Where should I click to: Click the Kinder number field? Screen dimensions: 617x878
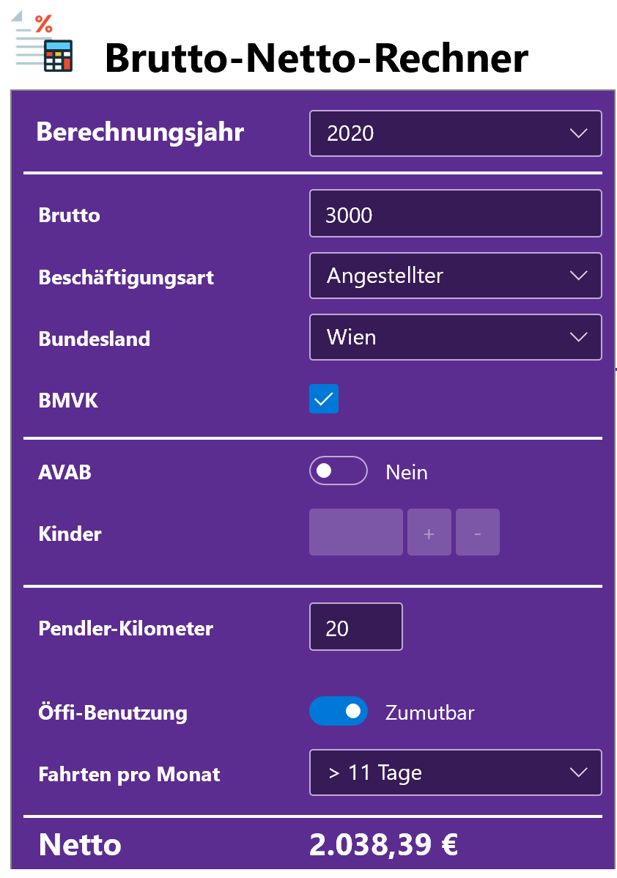pos(355,533)
